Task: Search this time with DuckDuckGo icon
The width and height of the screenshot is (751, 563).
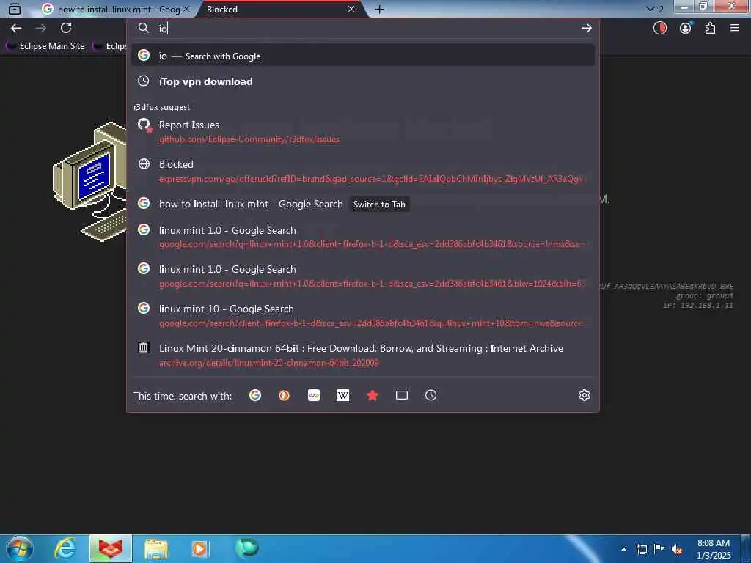Action: click(285, 395)
